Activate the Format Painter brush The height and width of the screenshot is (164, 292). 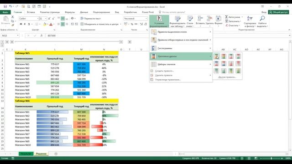[x=13, y=25]
